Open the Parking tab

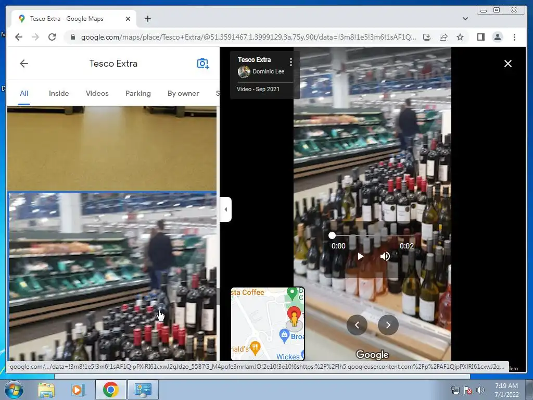click(138, 93)
